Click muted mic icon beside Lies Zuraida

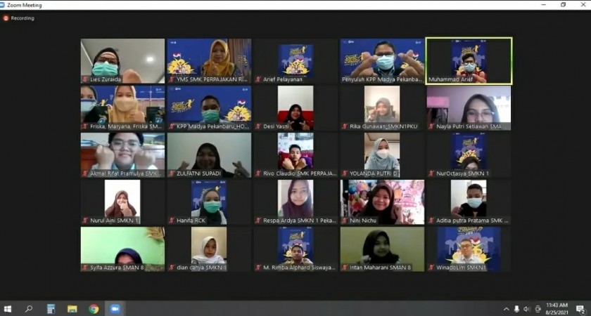85,79
